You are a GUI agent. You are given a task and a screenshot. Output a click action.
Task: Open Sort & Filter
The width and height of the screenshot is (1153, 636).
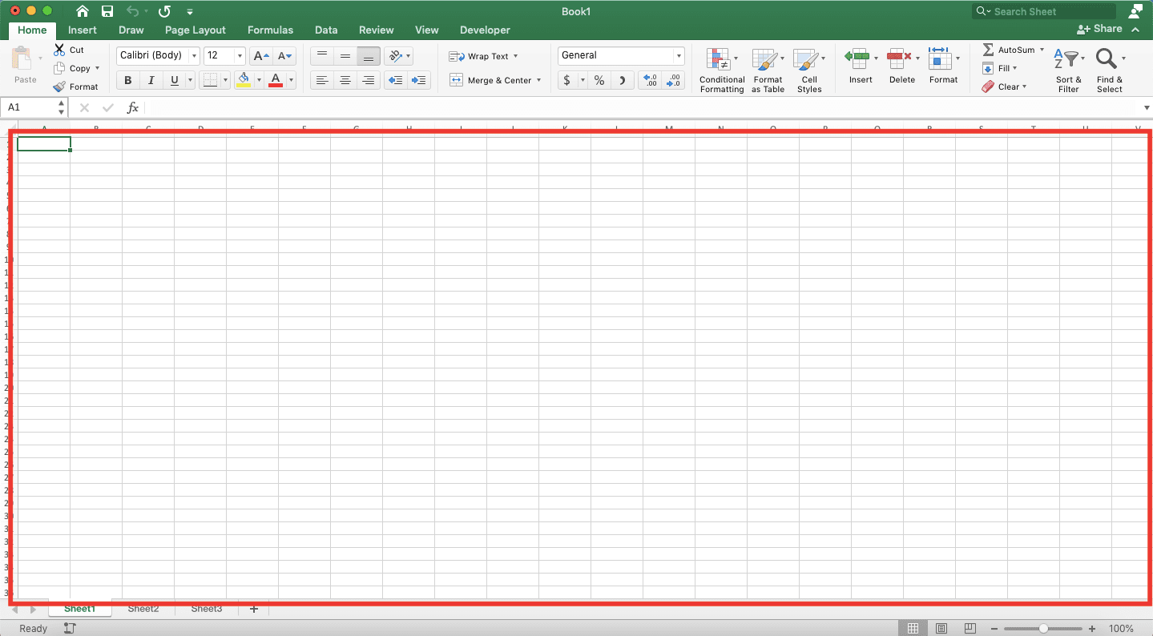click(1068, 70)
